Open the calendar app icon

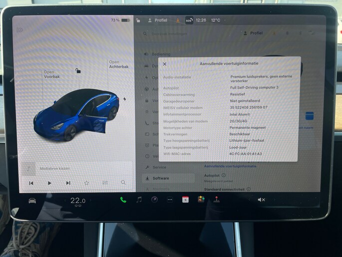click(x=185, y=199)
